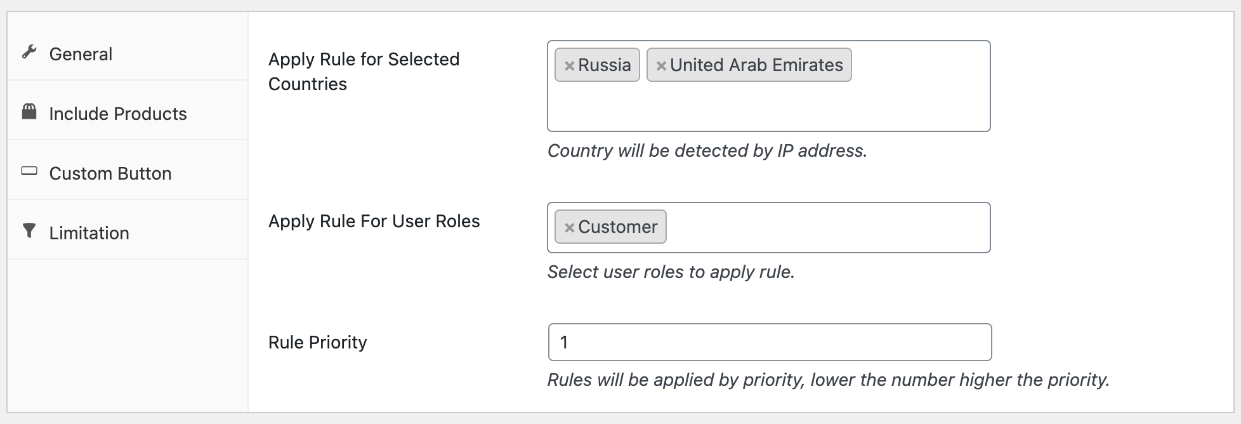Open the user roles selection box

[825, 227]
